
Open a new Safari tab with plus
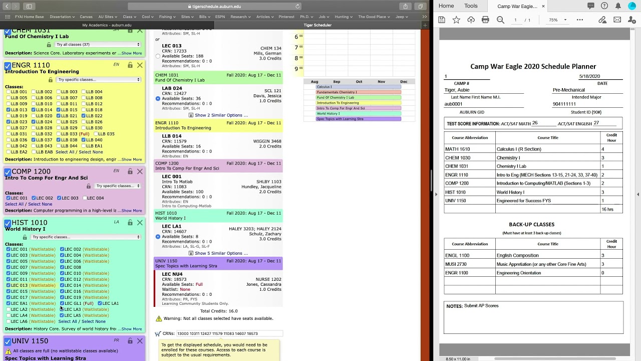point(425,25)
